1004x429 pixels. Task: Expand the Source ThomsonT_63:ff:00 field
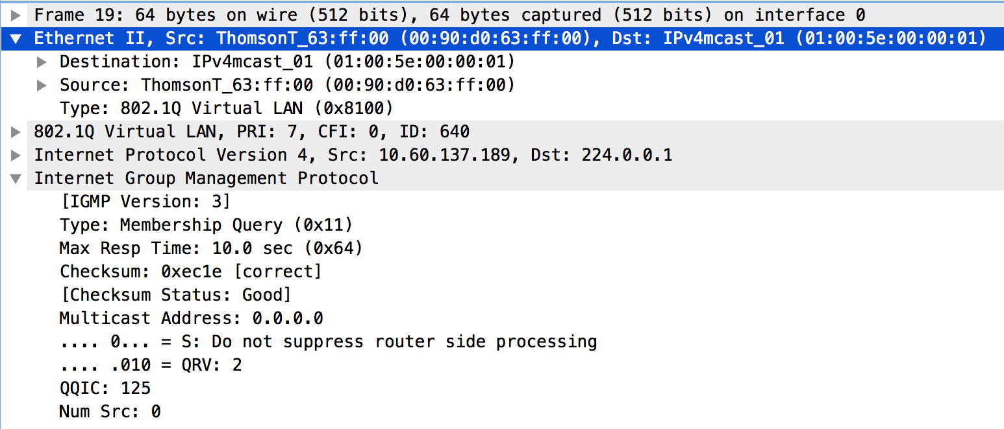(x=42, y=86)
